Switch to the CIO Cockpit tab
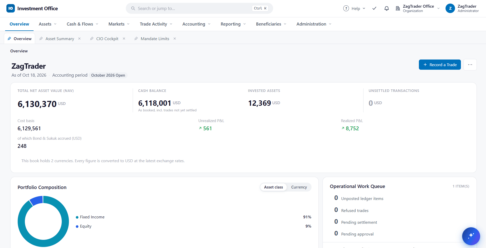This screenshot has height=248, width=486. [x=107, y=39]
